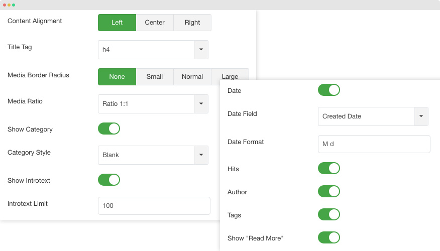Disable the Show Introtext switch
Screen dimensions: 440x251
pos(109,180)
